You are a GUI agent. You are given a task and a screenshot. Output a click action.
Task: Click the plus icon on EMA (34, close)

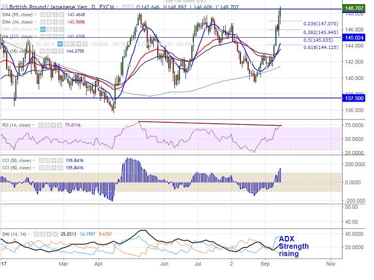tap(55, 22)
